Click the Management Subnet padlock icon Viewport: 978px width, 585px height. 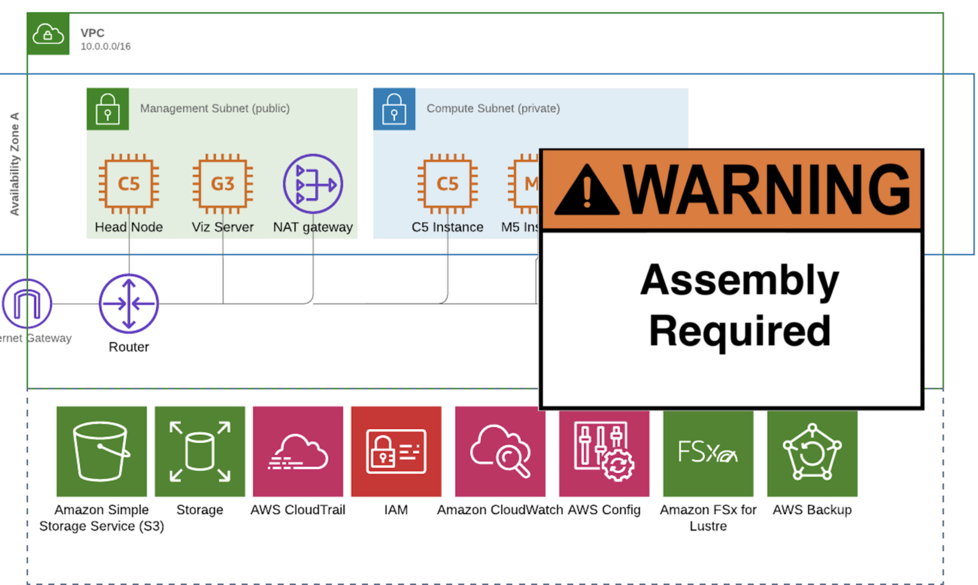click(x=108, y=109)
